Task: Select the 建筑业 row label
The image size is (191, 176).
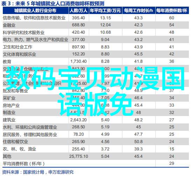Action: point(9,120)
